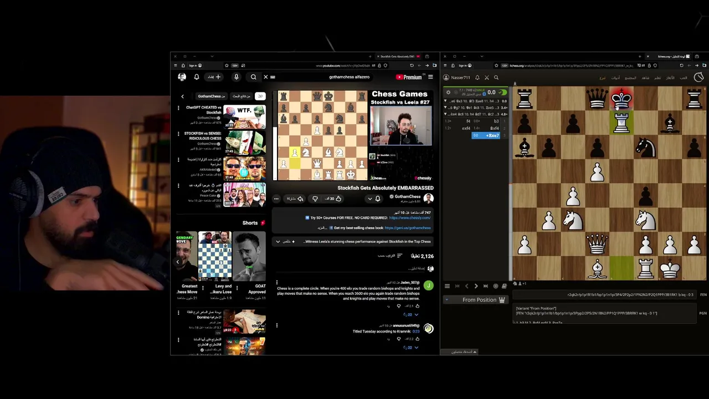
Task: Open the YouTube account avatar
Action: 182,77
